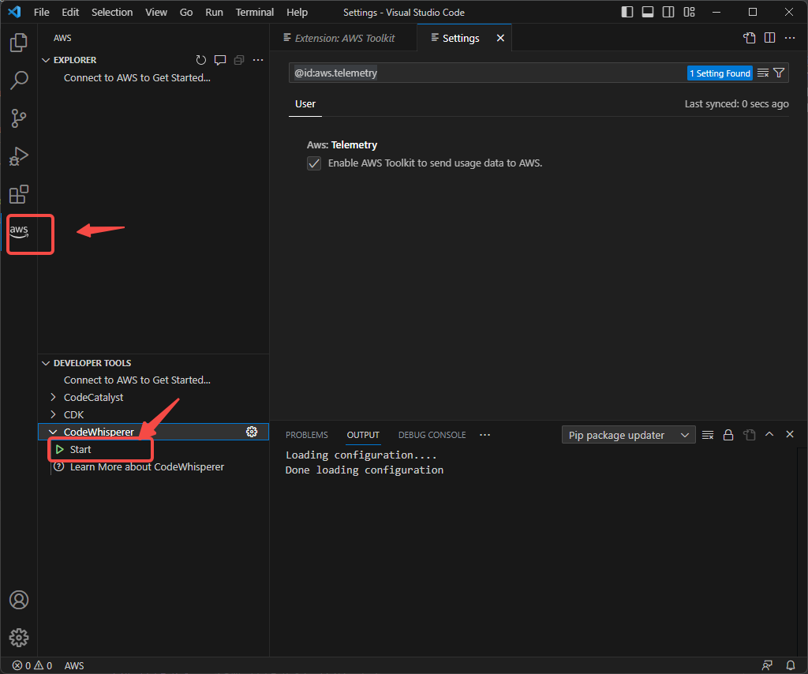Start CodeWhisperer
The height and width of the screenshot is (674, 808).
pos(80,449)
